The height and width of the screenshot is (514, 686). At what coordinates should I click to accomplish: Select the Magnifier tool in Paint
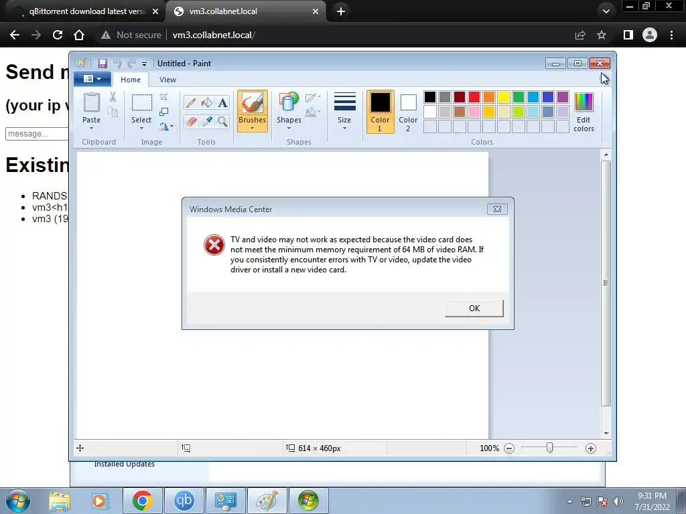coord(222,121)
